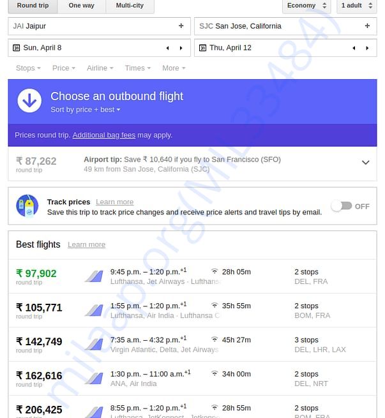This screenshot has height=418, width=385.
Task: Open Learn more link beside Best flights
Action: click(86, 244)
